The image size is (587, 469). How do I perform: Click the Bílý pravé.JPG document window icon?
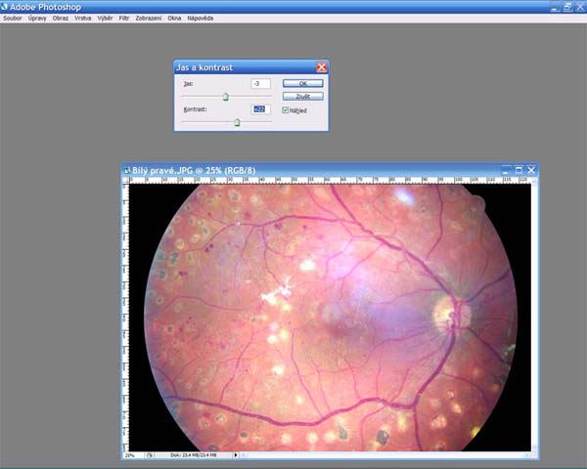click(126, 169)
